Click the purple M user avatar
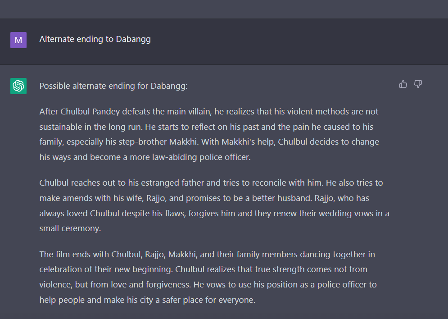 point(18,40)
